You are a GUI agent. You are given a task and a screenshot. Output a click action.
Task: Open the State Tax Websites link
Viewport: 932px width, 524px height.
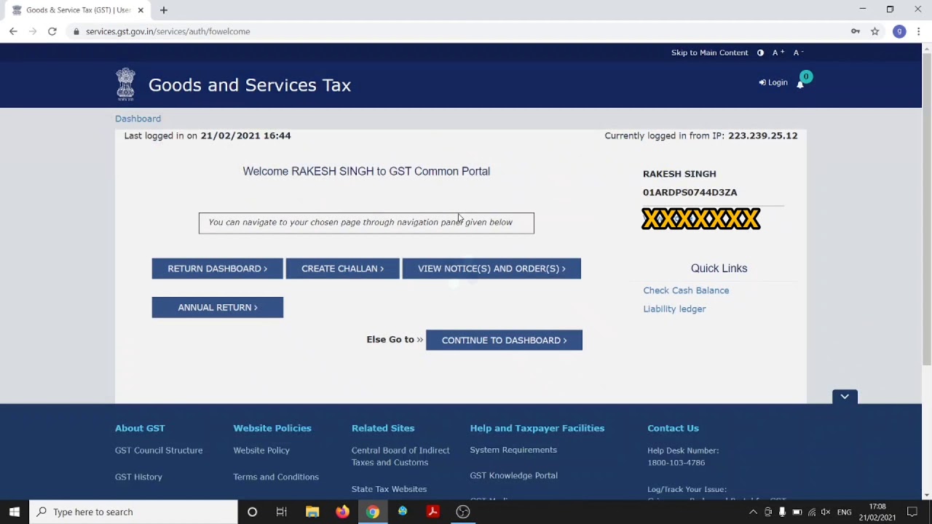[x=389, y=489]
